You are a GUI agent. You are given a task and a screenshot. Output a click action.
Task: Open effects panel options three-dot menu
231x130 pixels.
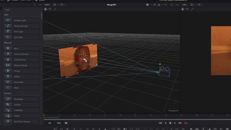[40, 5]
